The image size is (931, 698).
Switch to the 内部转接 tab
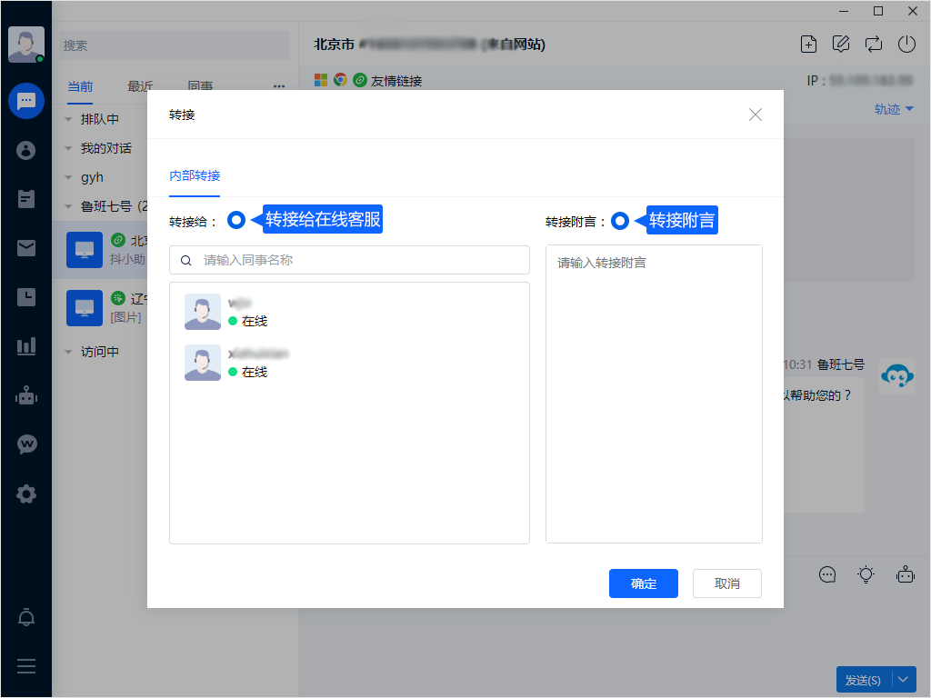[195, 176]
